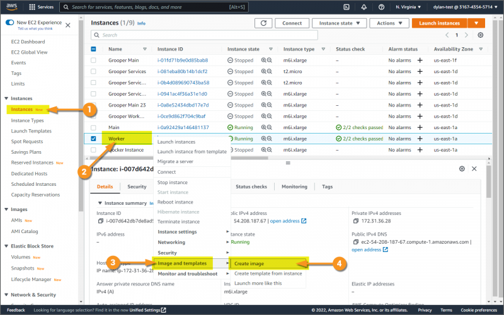Viewport: 504px width, 315px height.
Task: Click the instances Search field
Action: click(204, 35)
